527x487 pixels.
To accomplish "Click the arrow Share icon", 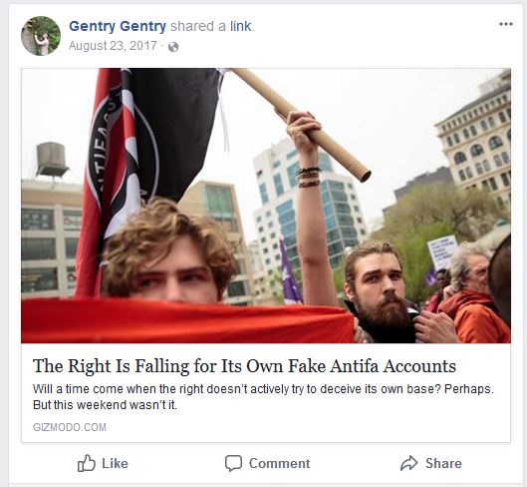I will click(409, 463).
